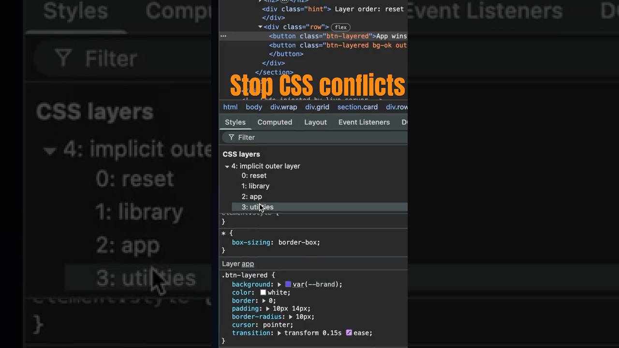Click the closing </button> tag line
Image resolution: width=619 pixels, height=348 pixels.
tap(286, 54)
